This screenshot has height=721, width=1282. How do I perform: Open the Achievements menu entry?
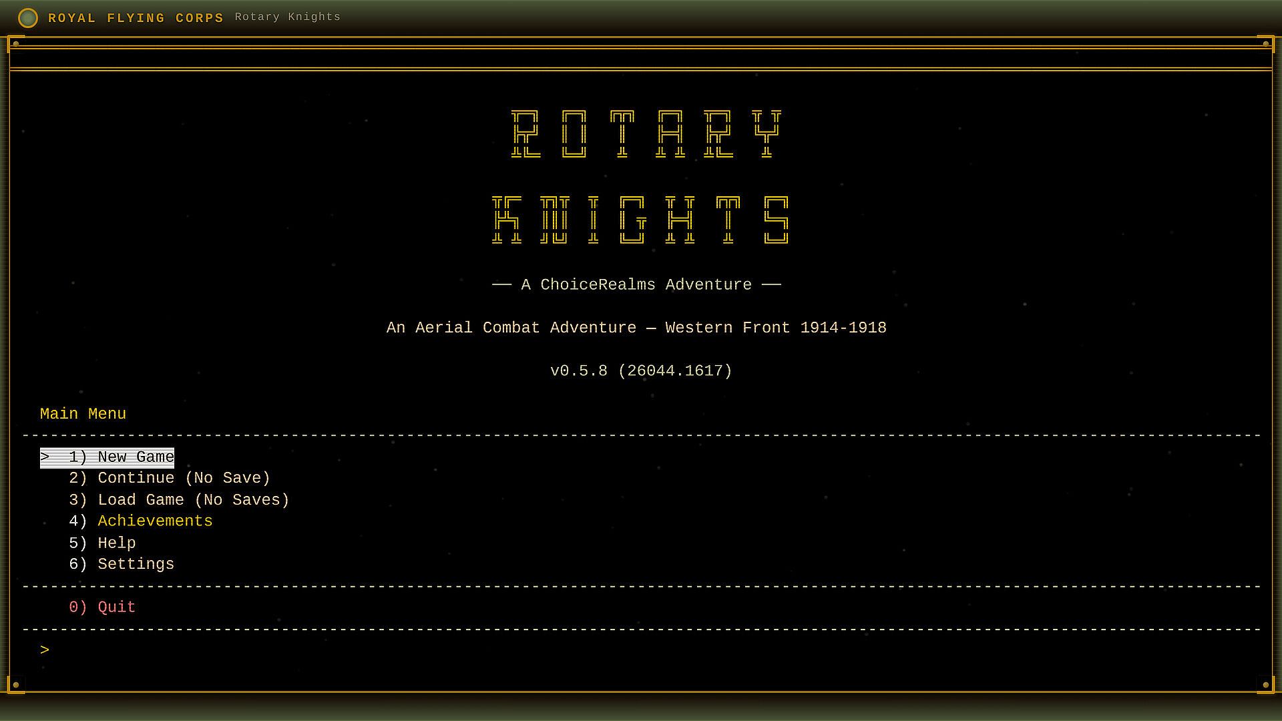tap(154, 521)
